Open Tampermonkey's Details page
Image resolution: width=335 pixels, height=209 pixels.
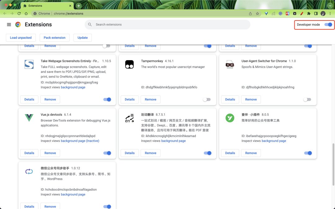coord(129,99)
